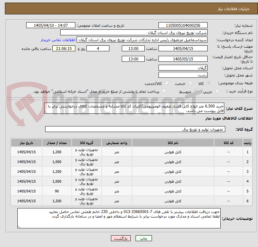Click quantity 1,200 in row 6
This screenshot has height=247, width=258.
tap(57, 201)
